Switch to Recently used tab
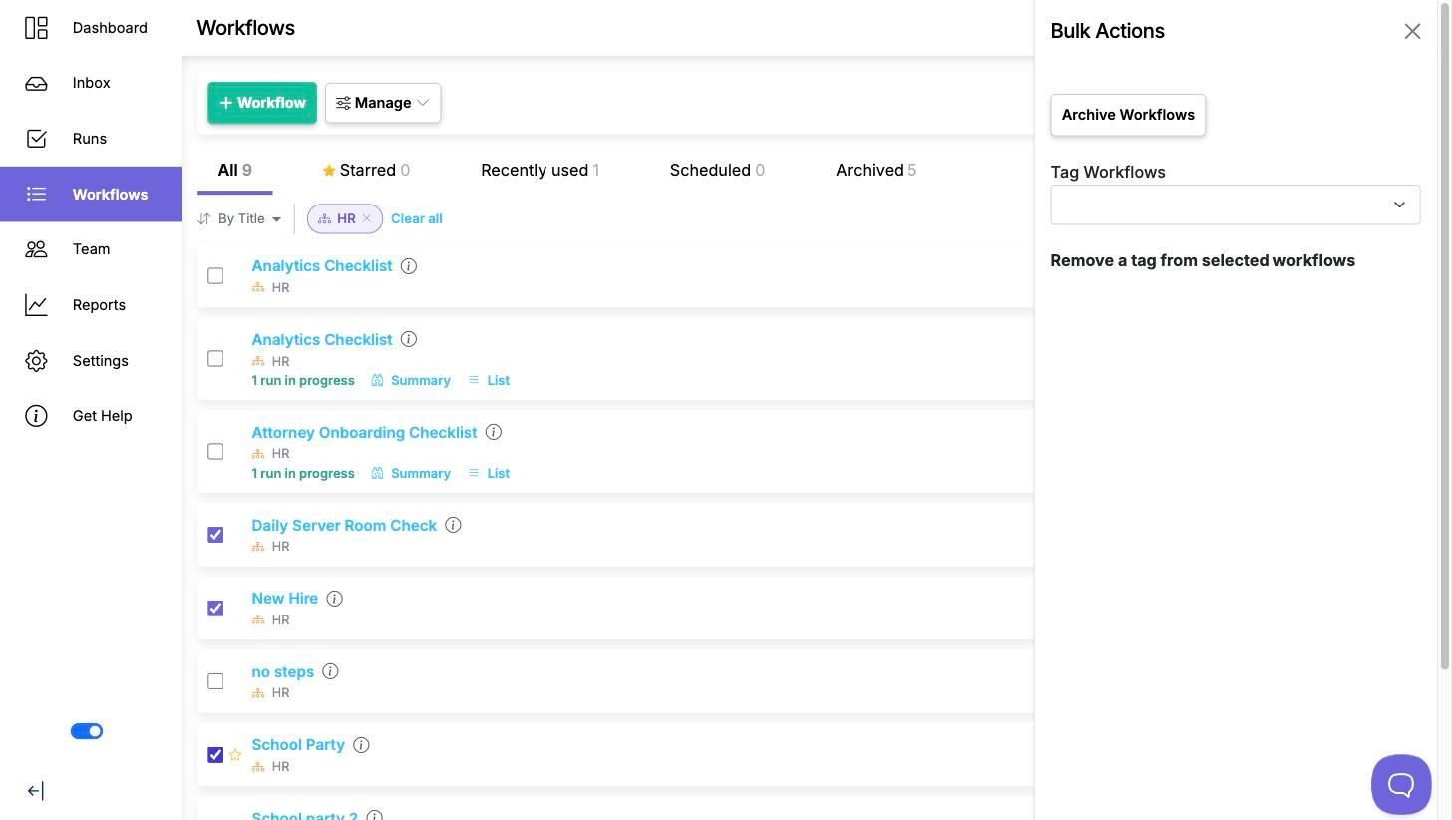Screen dimensions: 1452x820 click(x=540, y=170)
